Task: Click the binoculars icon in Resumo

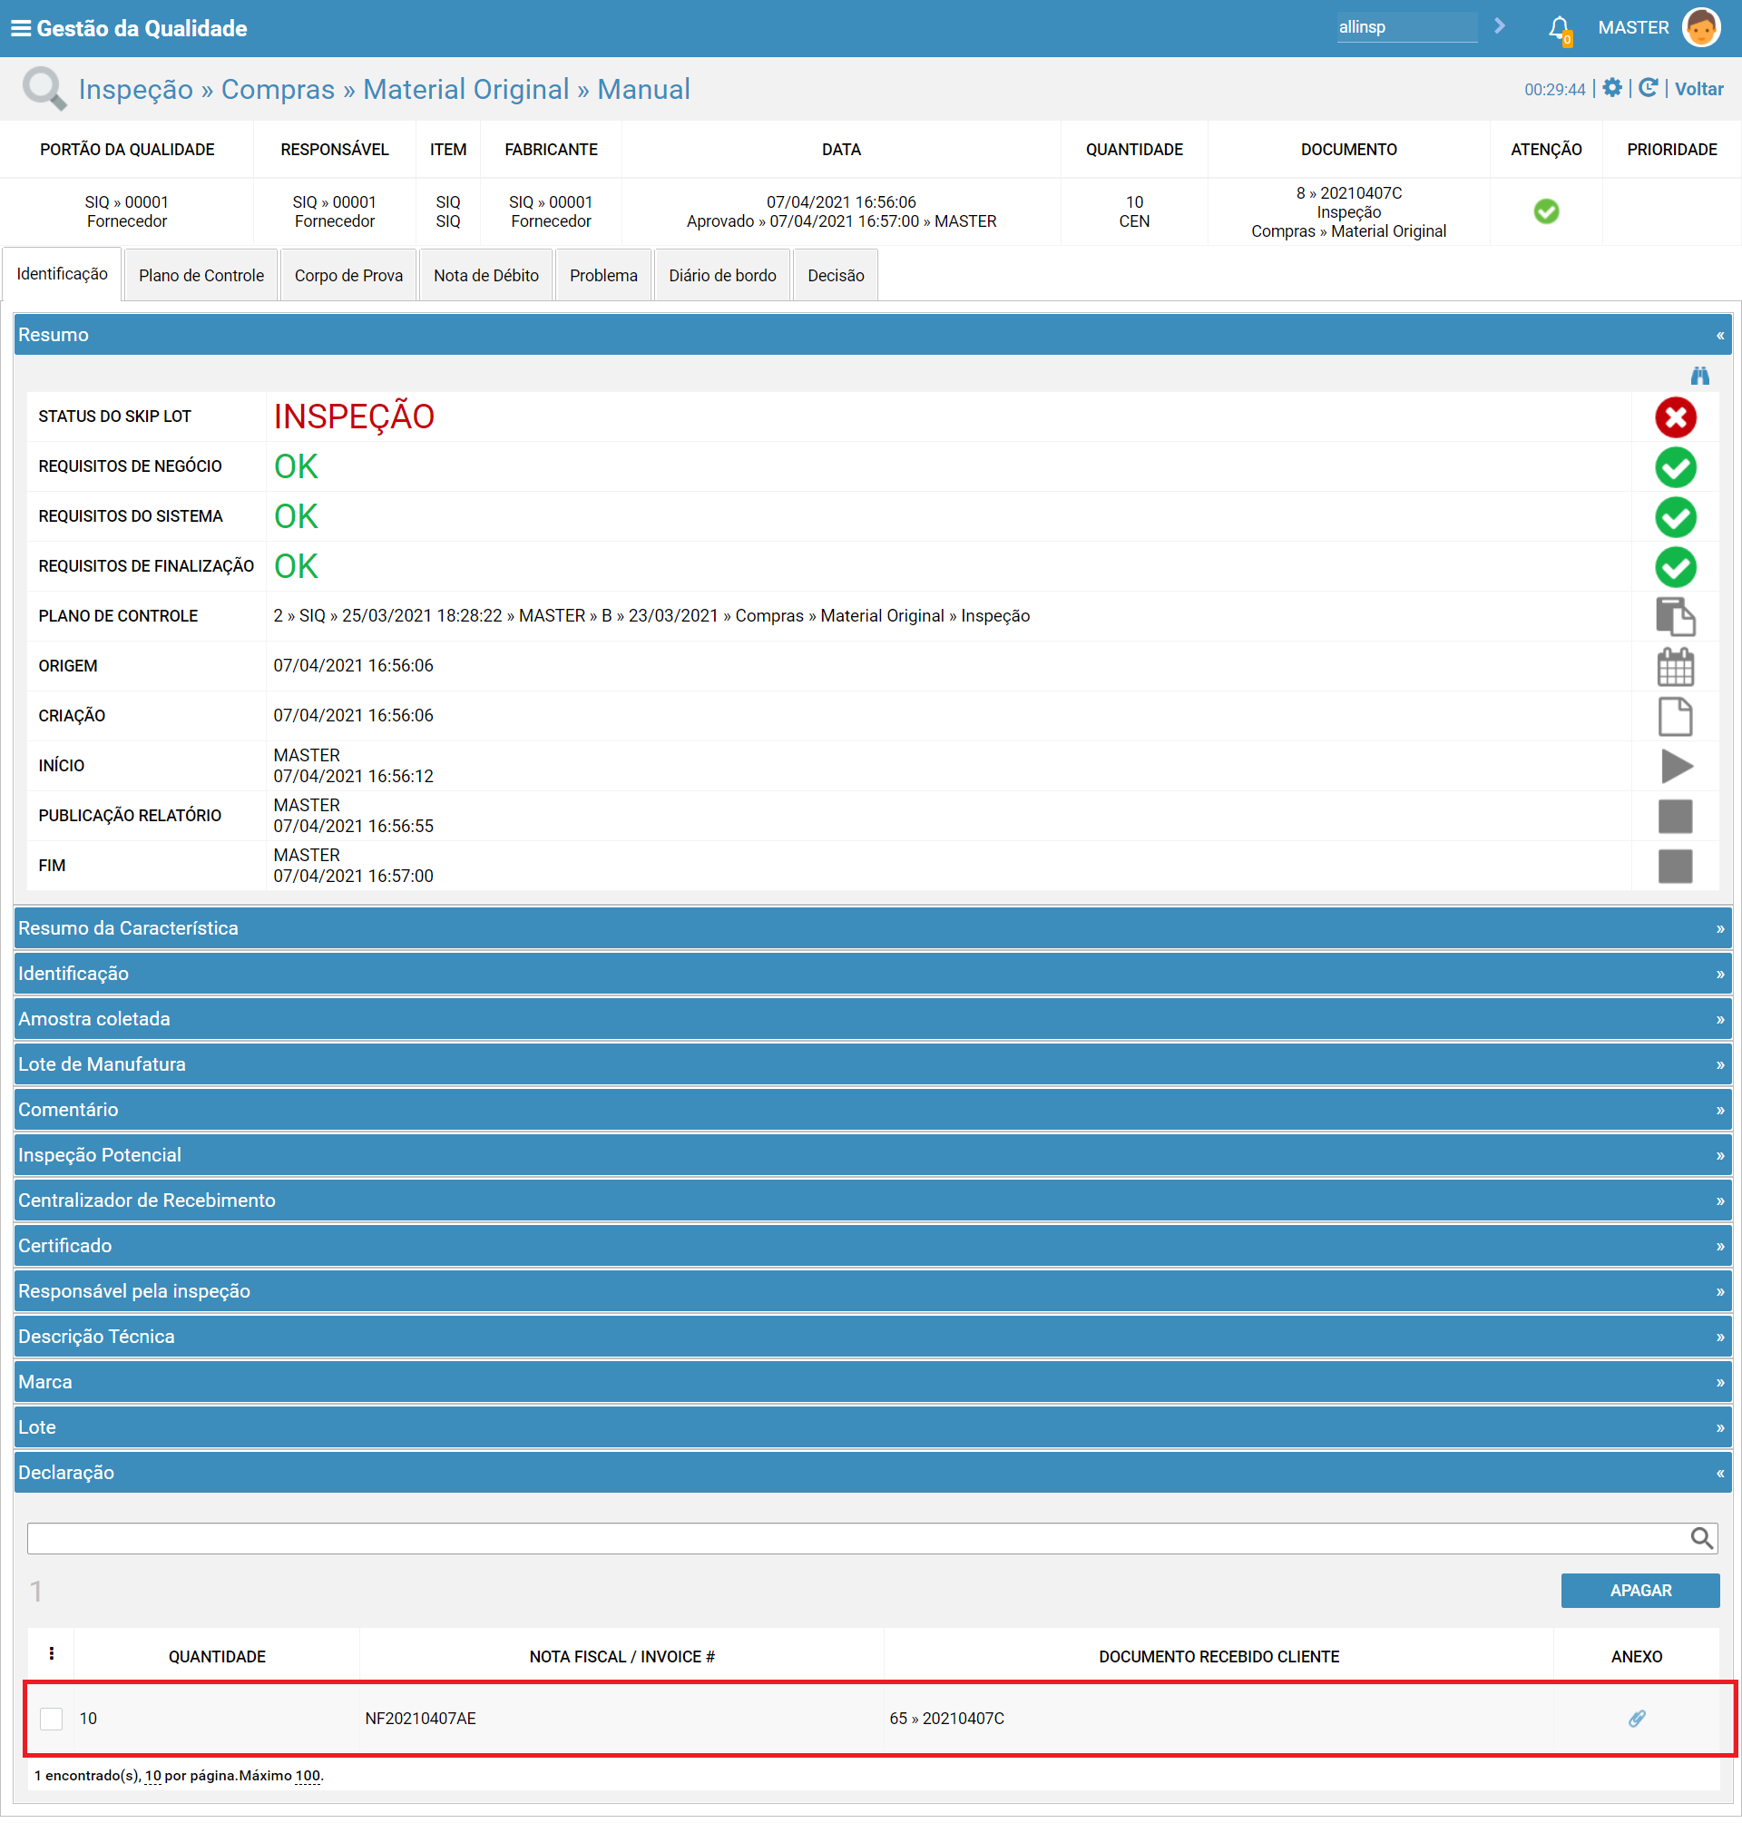Action: 1699,376
